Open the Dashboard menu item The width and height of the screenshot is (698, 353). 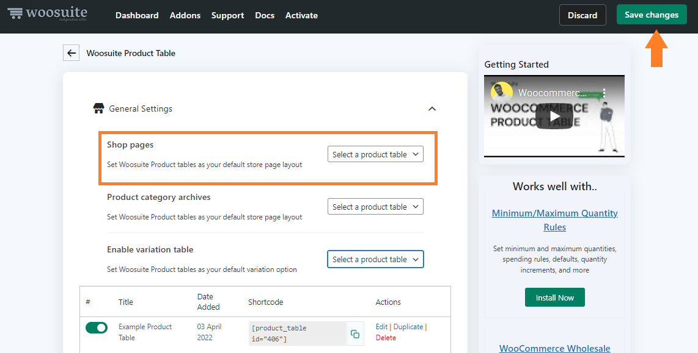(x=137, y=15)
